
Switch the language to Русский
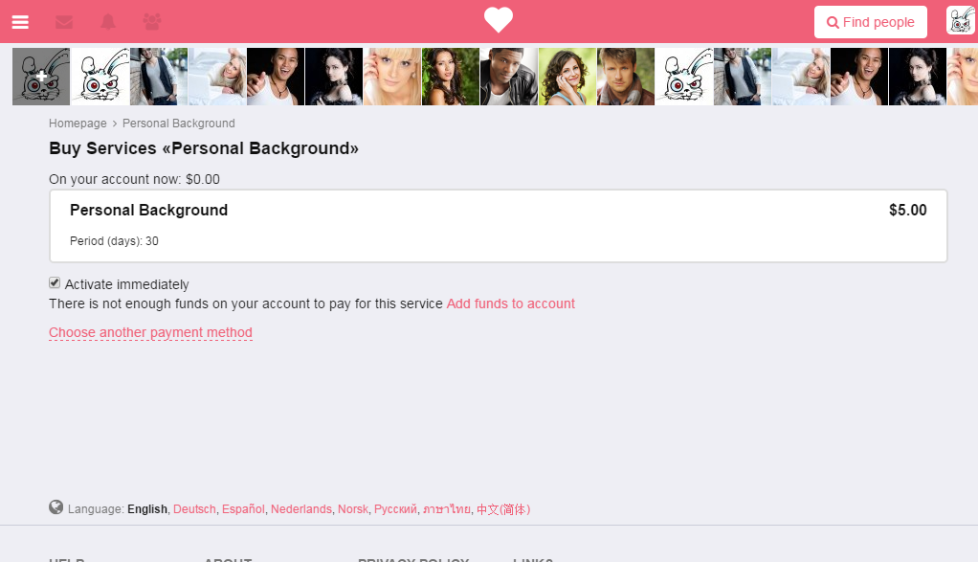(395, 509)
